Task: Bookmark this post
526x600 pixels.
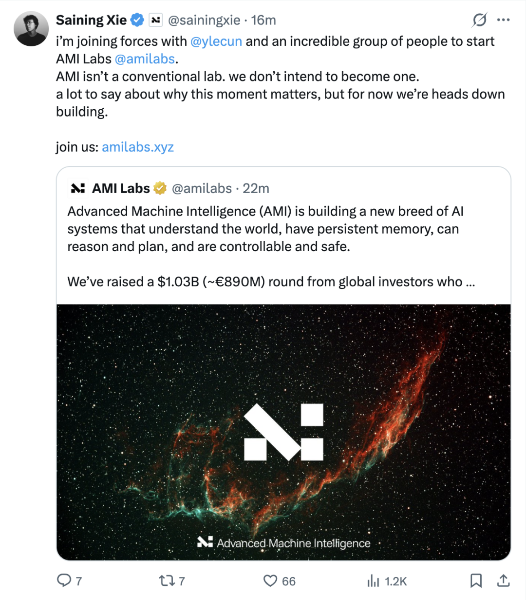Action: pos(476,580)
